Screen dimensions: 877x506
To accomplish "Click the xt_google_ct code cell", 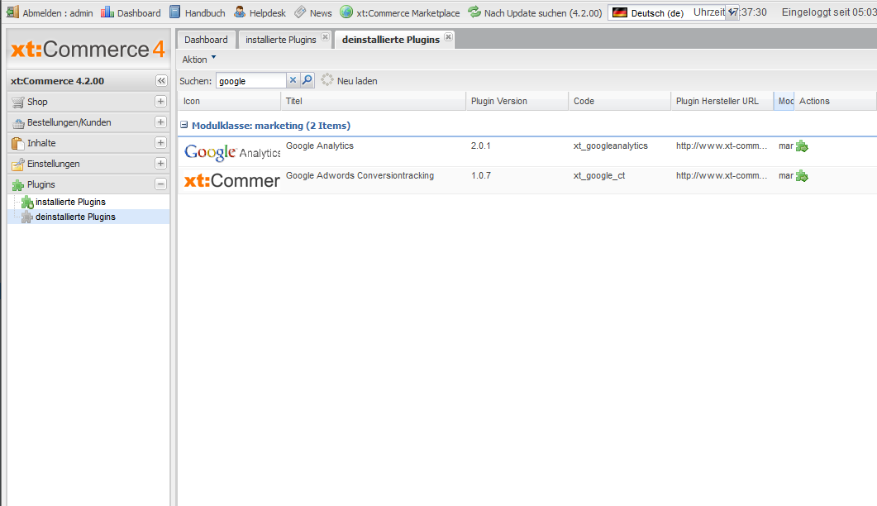I will click(x=599, y=175).
